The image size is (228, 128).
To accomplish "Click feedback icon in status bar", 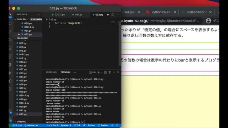I will (x=113, y=126).
